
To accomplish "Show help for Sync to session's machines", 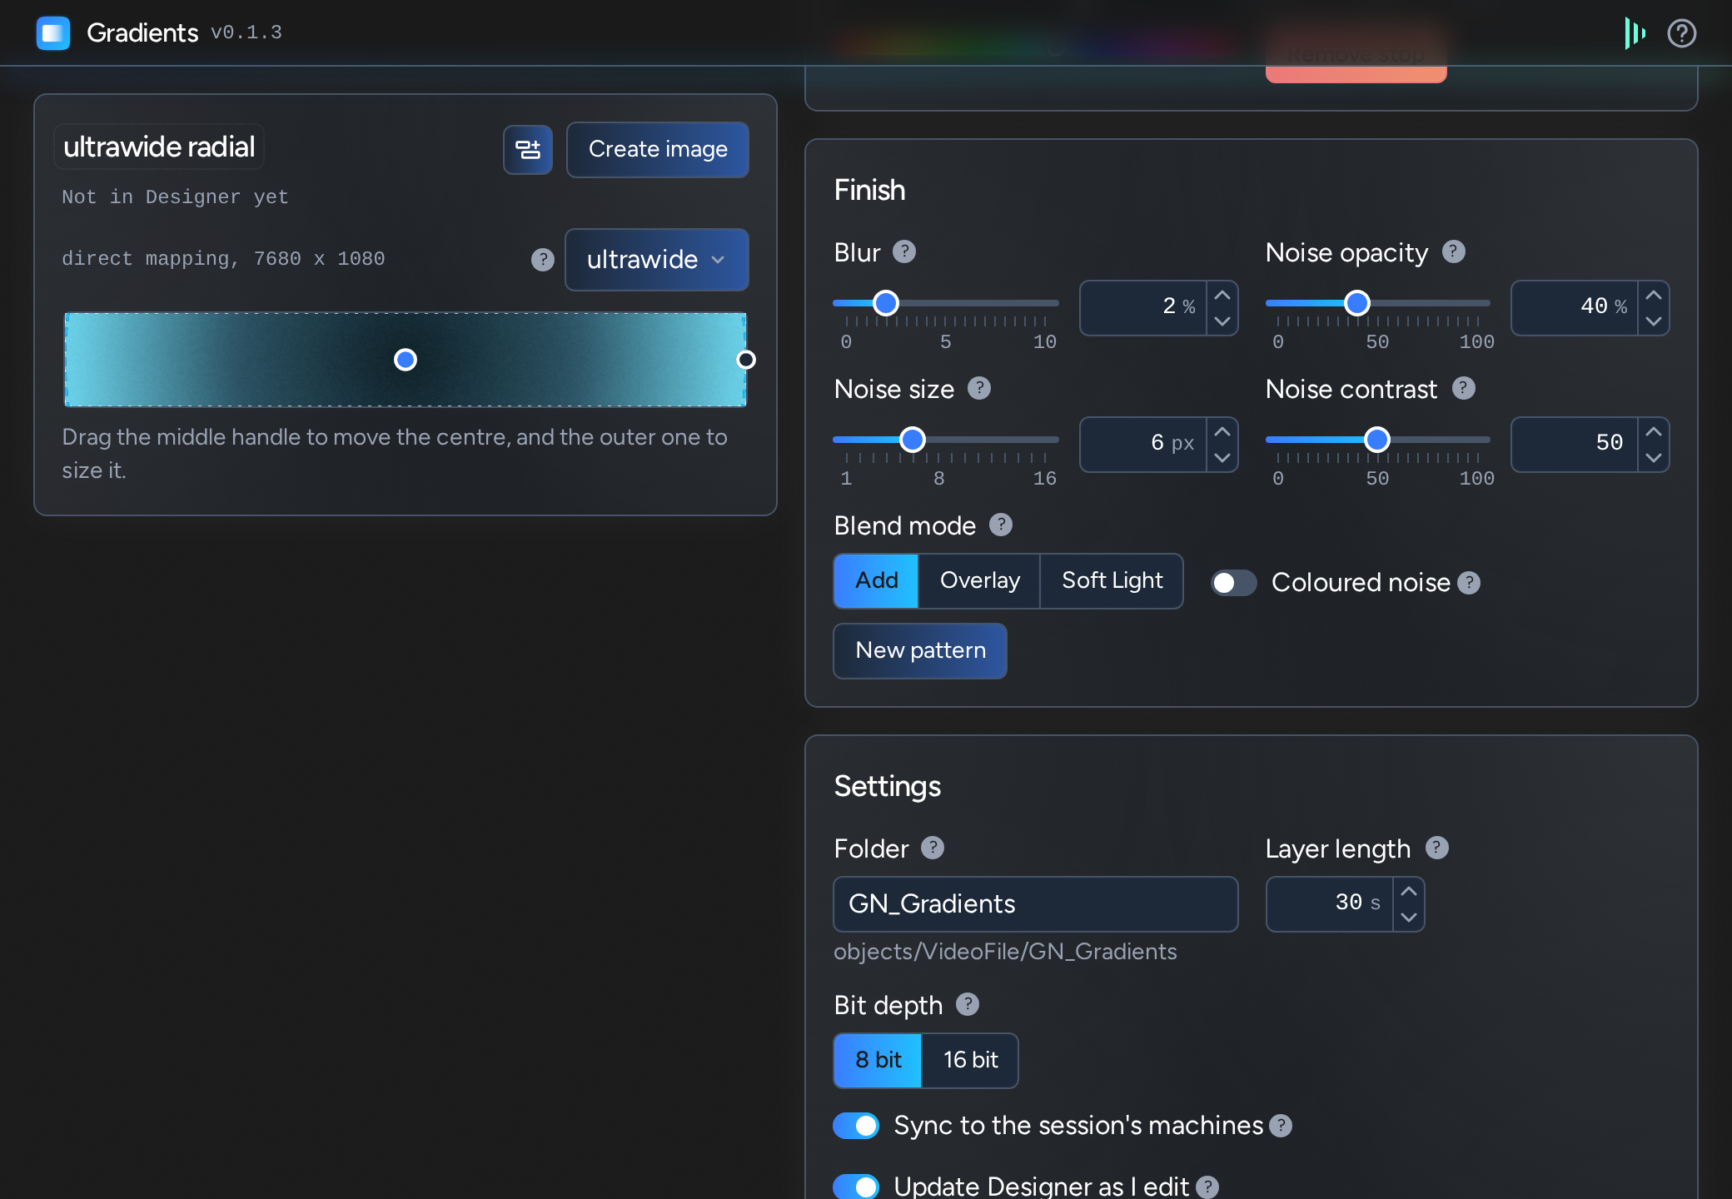I will 1281,1126.
